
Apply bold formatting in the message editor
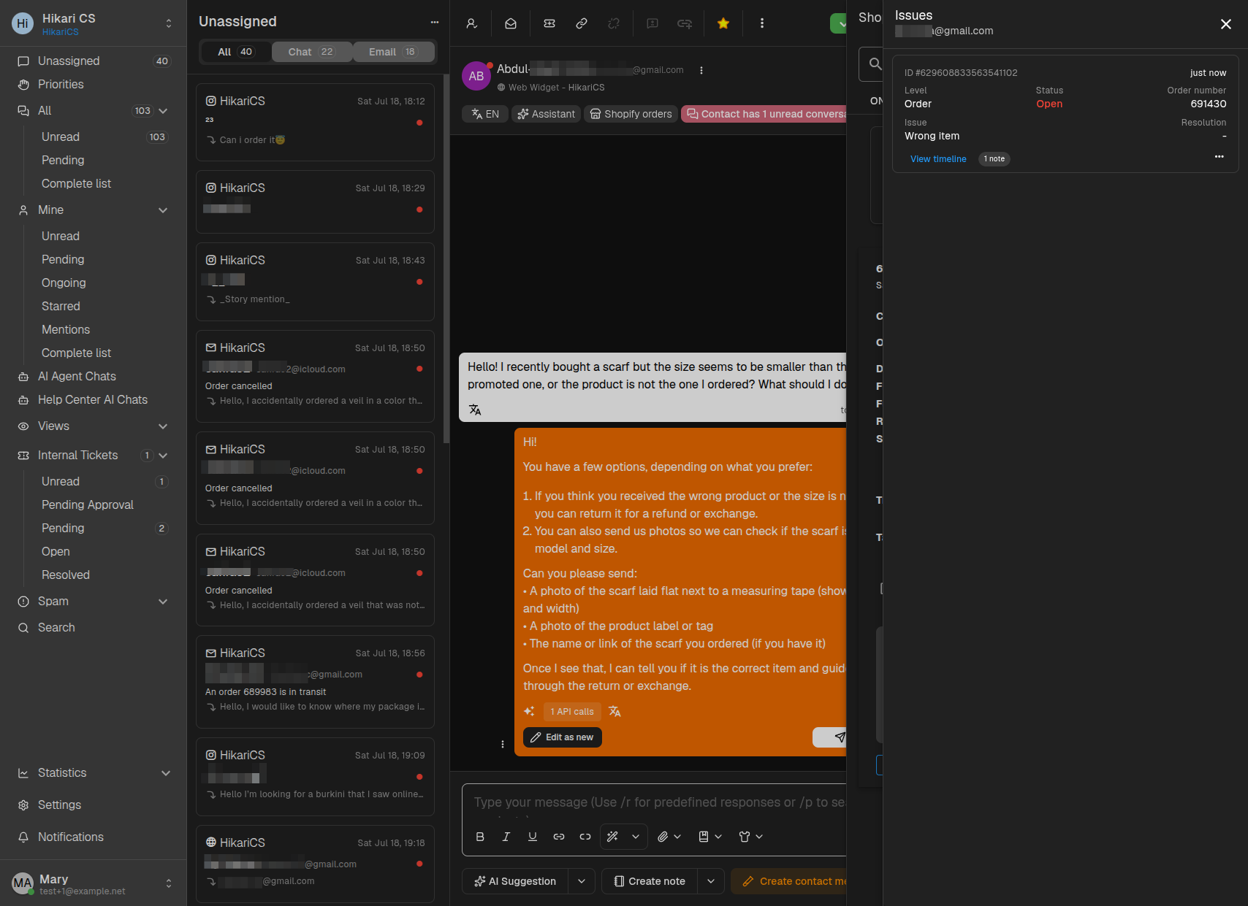click(x=480, y=837)
